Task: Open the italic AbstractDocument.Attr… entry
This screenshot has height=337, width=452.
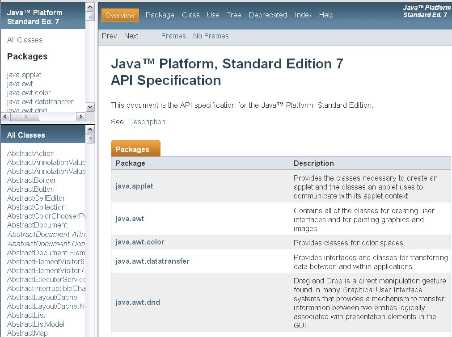Action: (46, 234)
